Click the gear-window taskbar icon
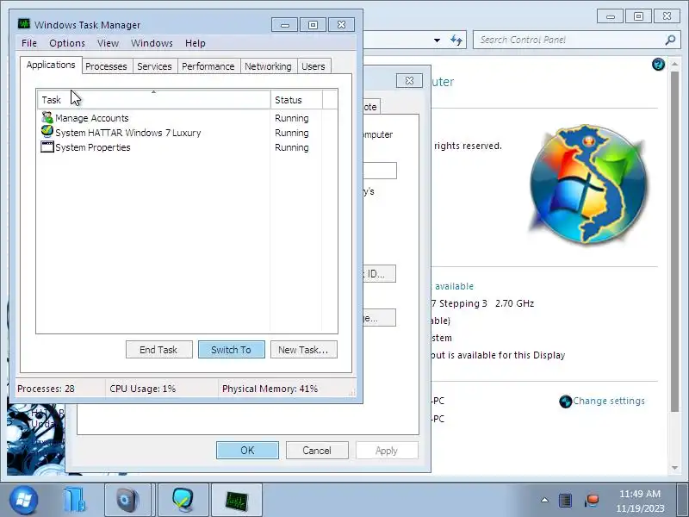689x517 pixels. (x=127, y=500)
